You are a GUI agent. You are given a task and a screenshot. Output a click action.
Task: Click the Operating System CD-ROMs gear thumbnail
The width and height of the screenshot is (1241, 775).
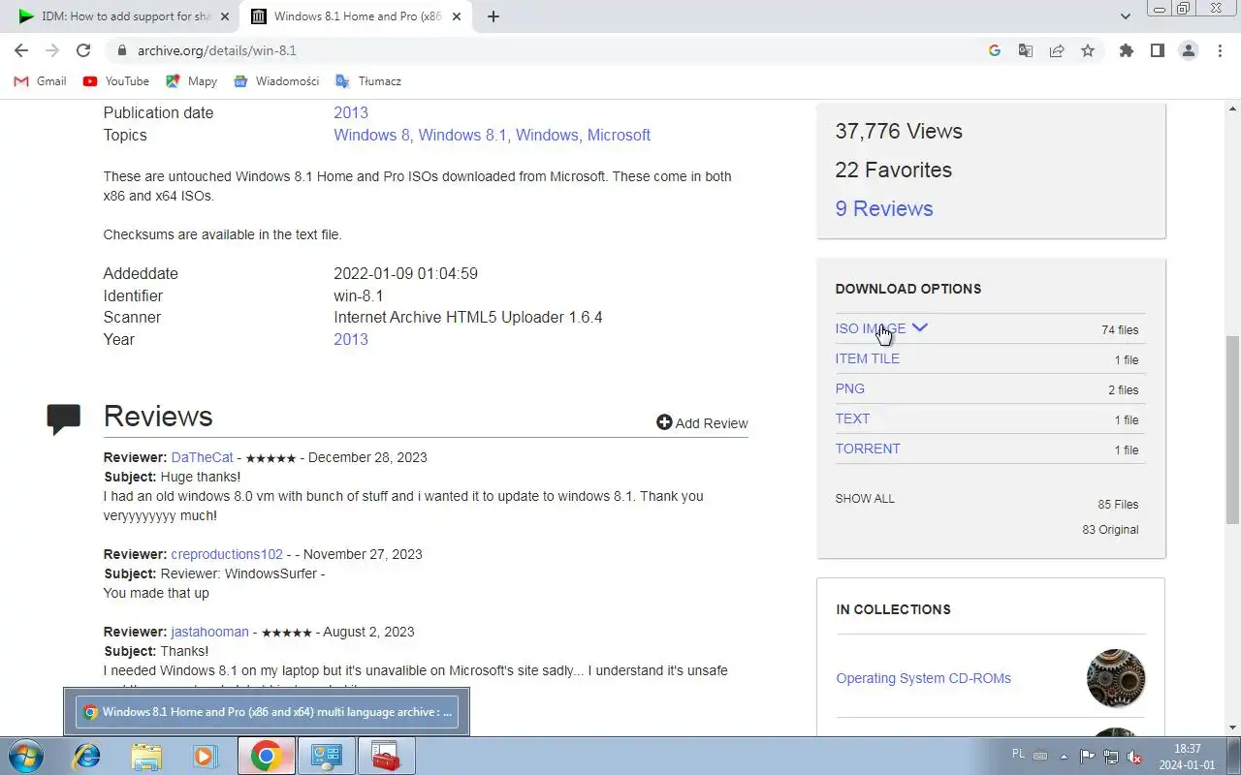[1116, 678]
